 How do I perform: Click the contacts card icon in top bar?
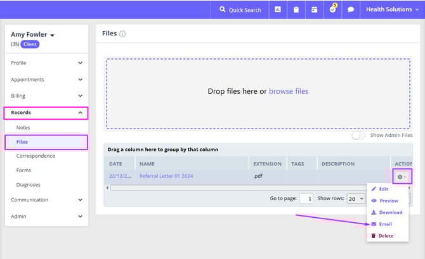coord(278,10)
